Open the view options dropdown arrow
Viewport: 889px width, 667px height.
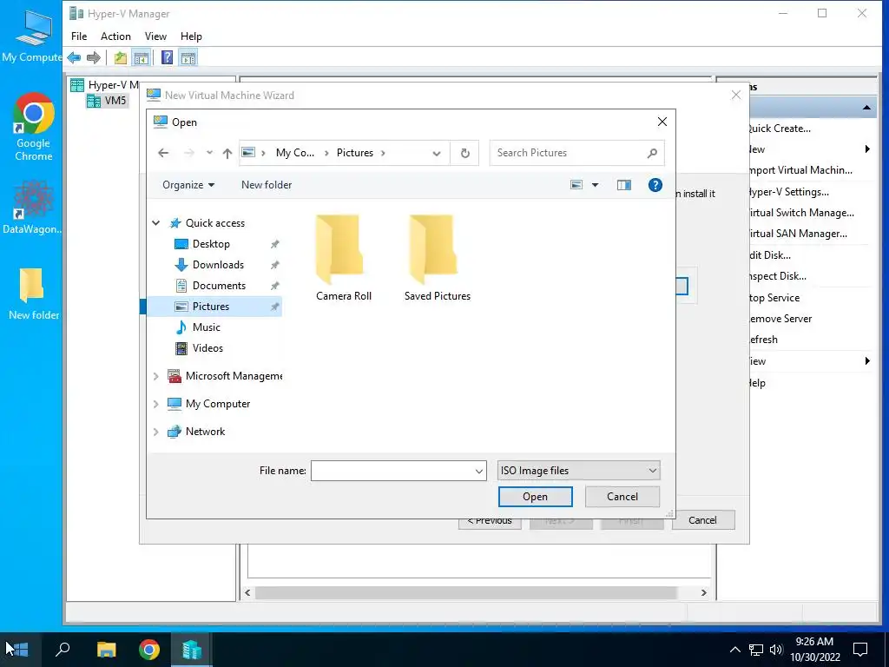click(595, 185)
